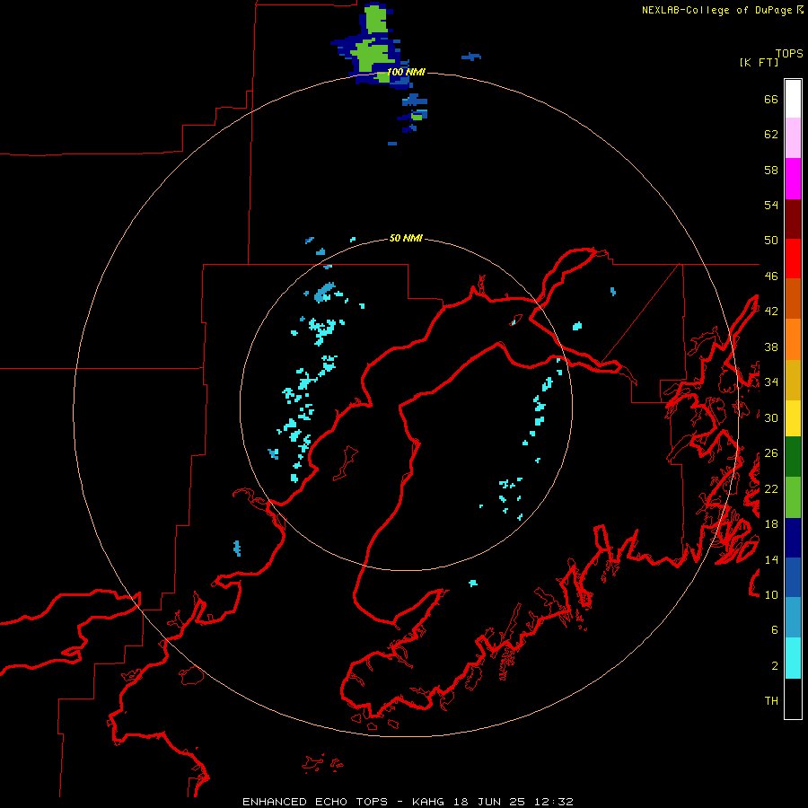Click the 54 label on the scale

tap(771, 205)
